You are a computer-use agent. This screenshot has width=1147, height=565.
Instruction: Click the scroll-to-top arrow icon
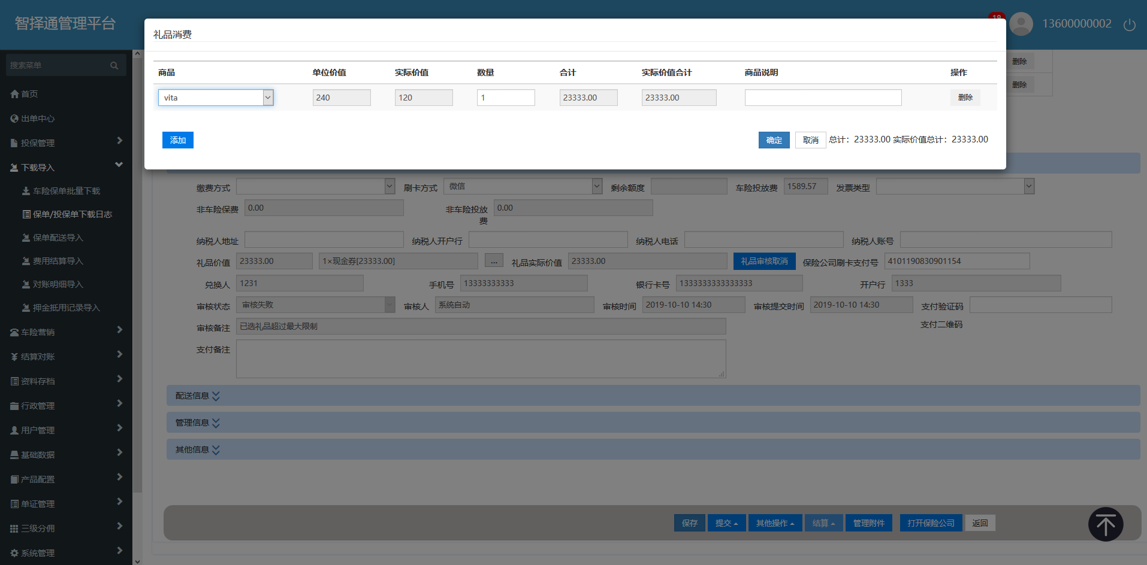click(1105, 525)
